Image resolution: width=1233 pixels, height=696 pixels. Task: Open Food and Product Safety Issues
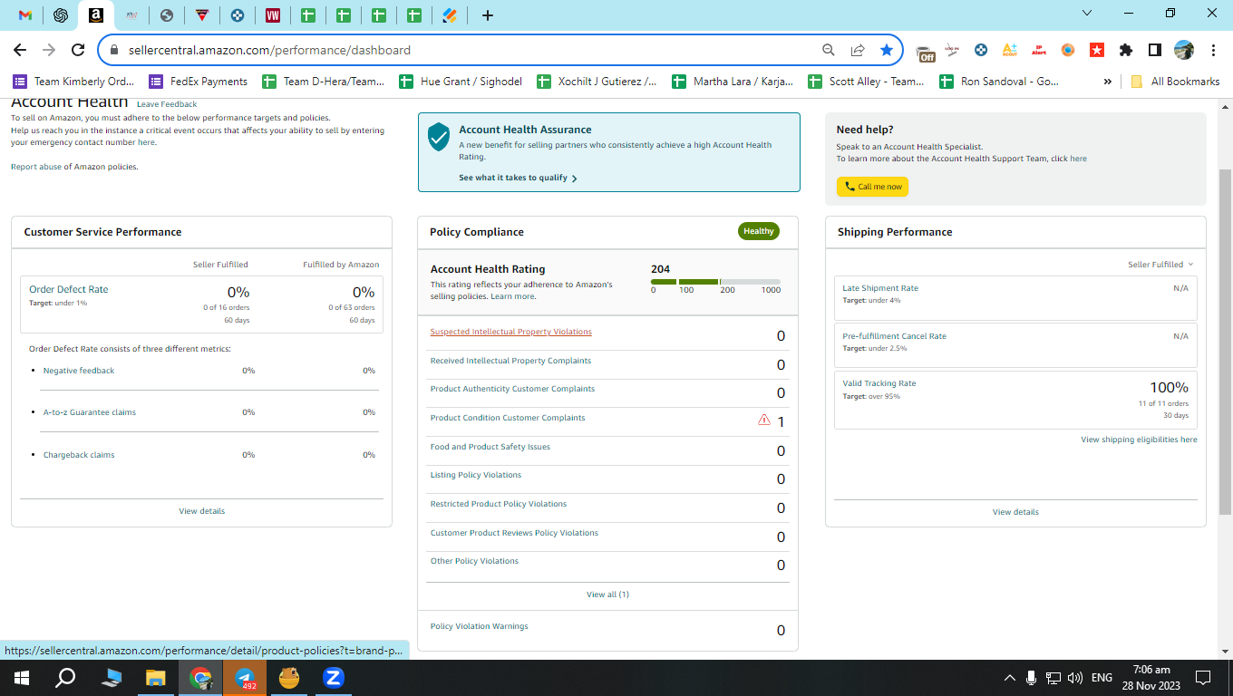click(490, 447)
